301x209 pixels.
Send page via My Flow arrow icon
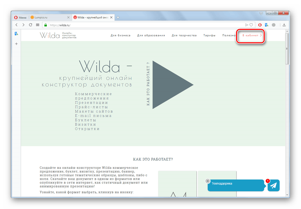[247, 25]
